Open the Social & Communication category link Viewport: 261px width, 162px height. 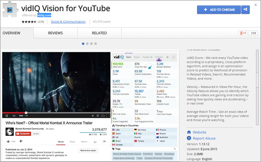click(x=68, y=22)
